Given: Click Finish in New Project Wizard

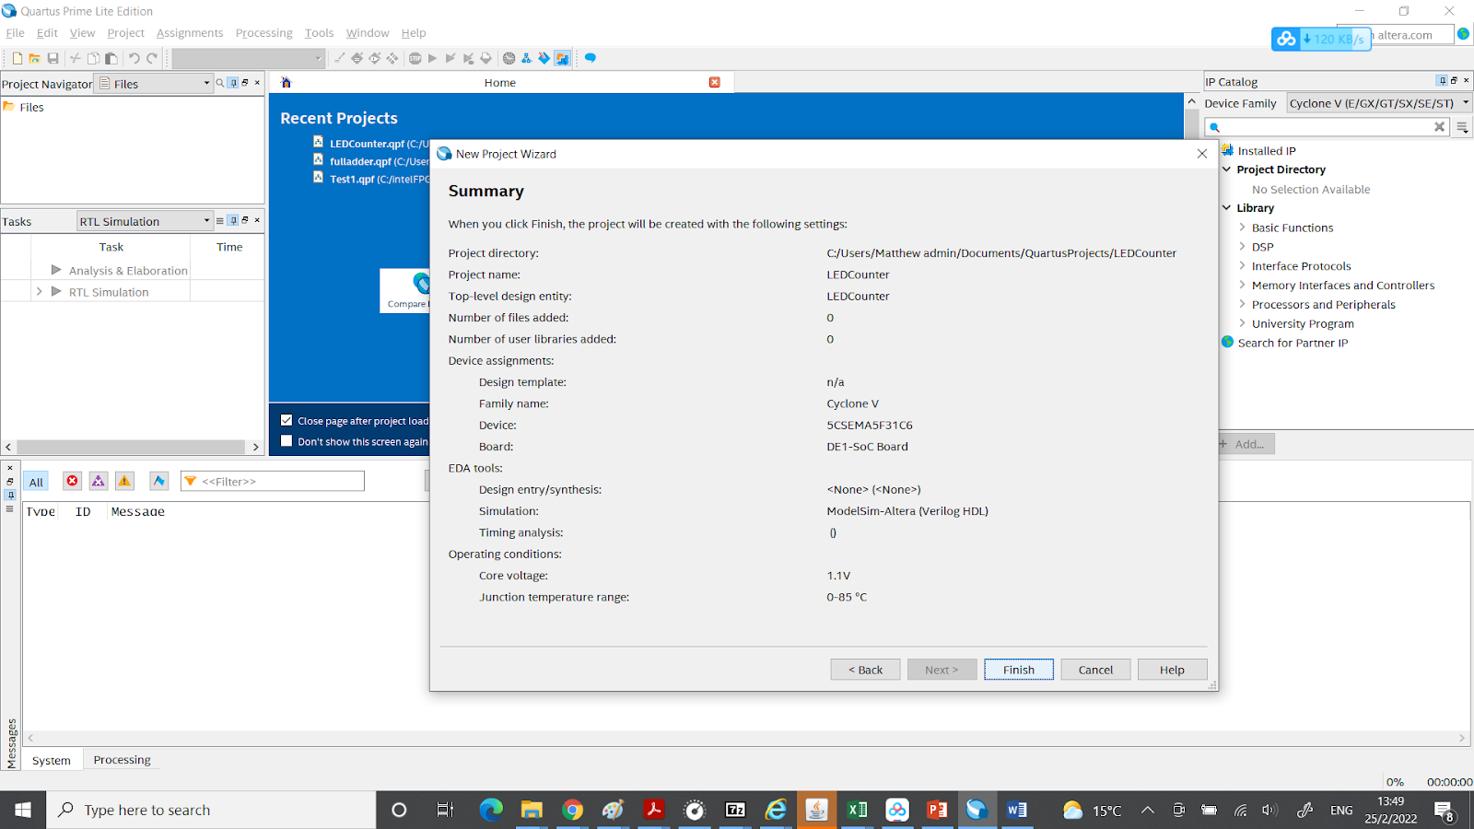Looking at the screenshot, I should click(1019, 670).
